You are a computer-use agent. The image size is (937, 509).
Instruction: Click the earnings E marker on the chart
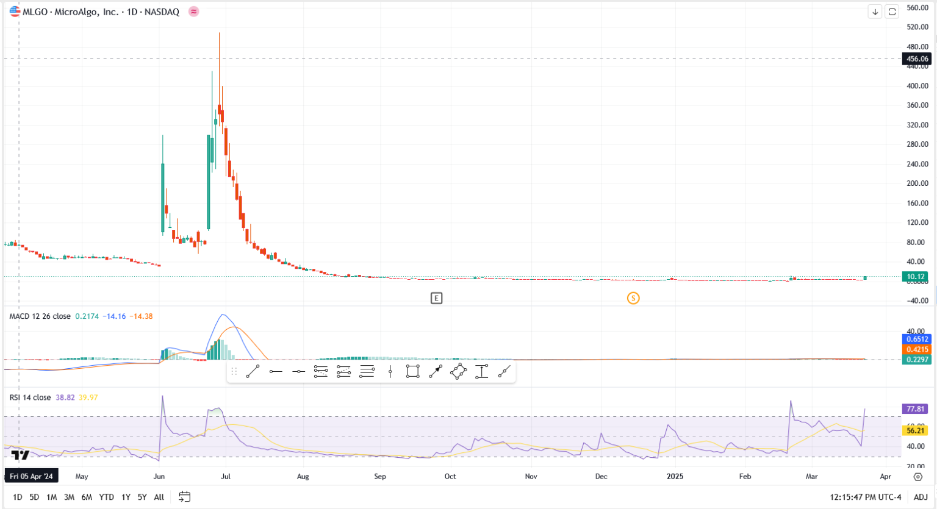point(436,298)
